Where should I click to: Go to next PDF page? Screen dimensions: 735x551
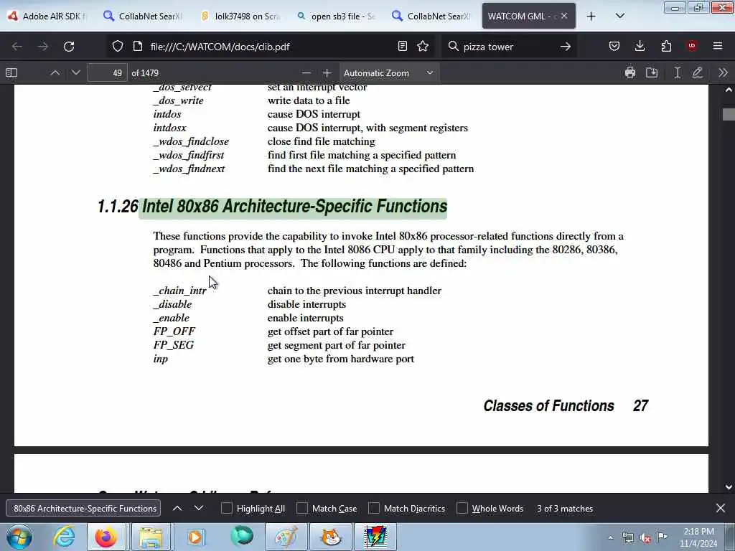pos(75,72)
